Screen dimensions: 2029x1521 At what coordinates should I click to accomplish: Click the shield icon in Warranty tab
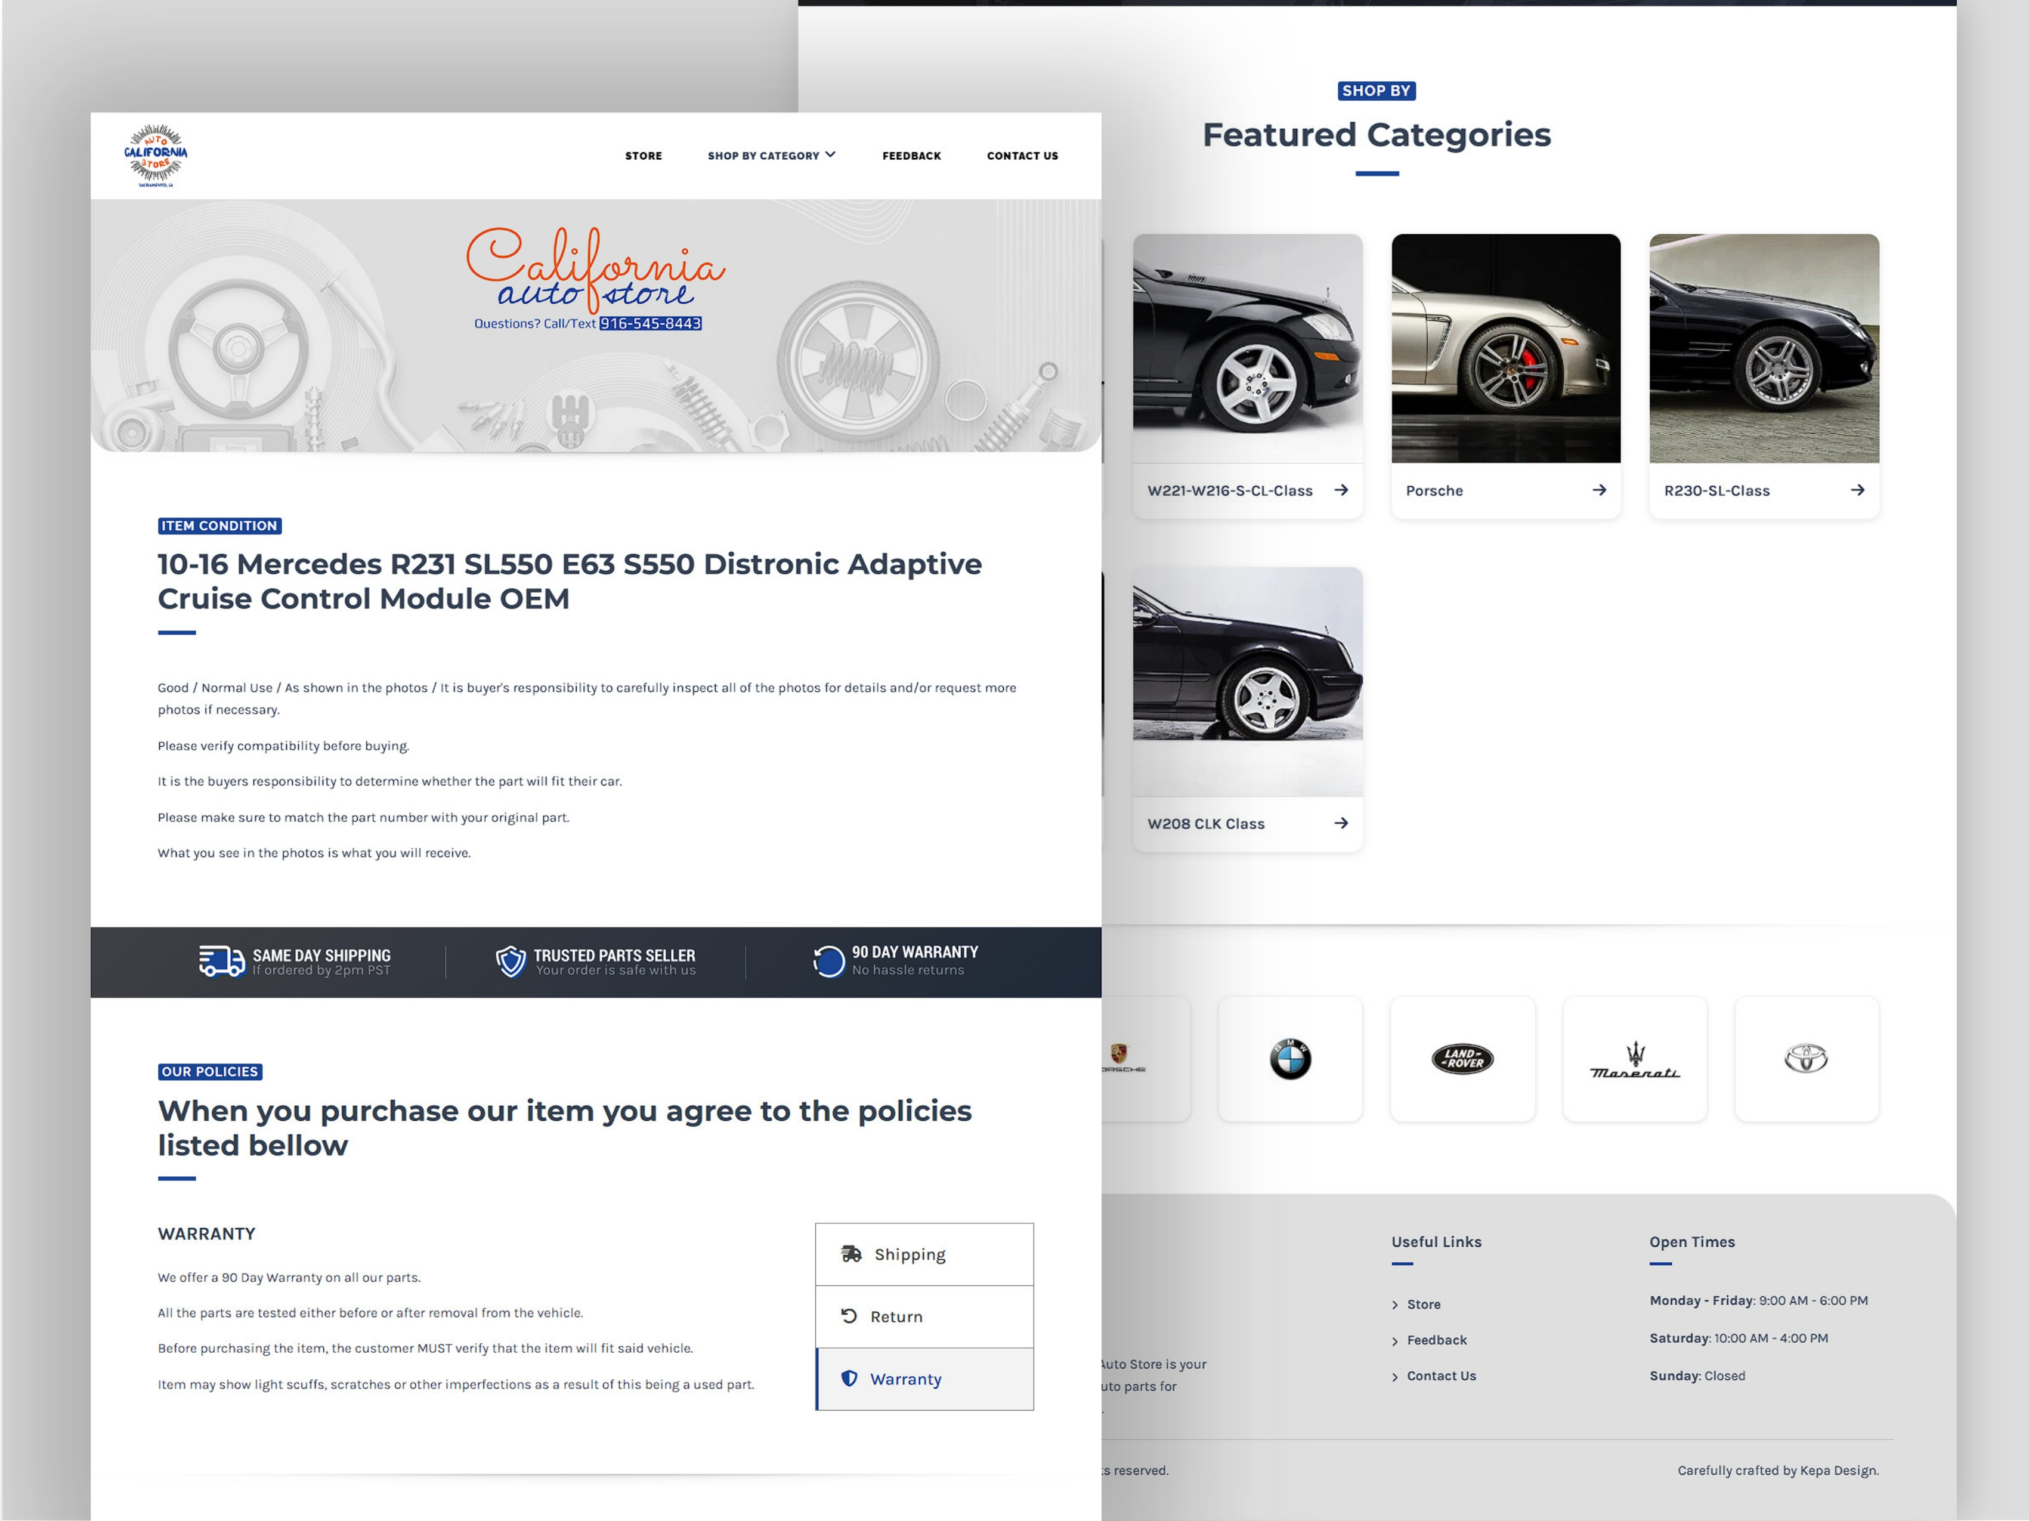pyautogui.click(x=849, y=1378)
